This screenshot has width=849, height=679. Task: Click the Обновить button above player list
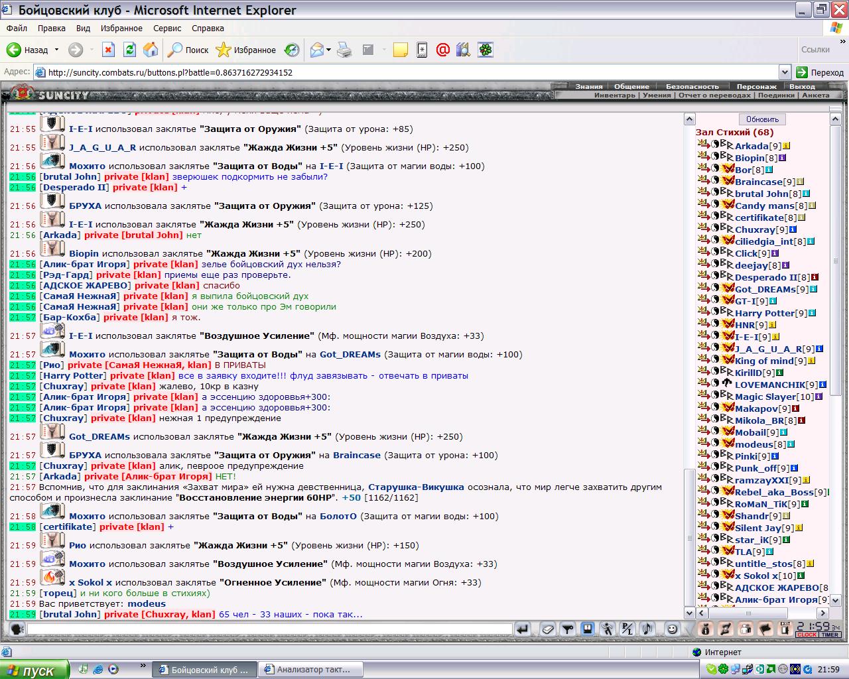(x=762, y=119)
